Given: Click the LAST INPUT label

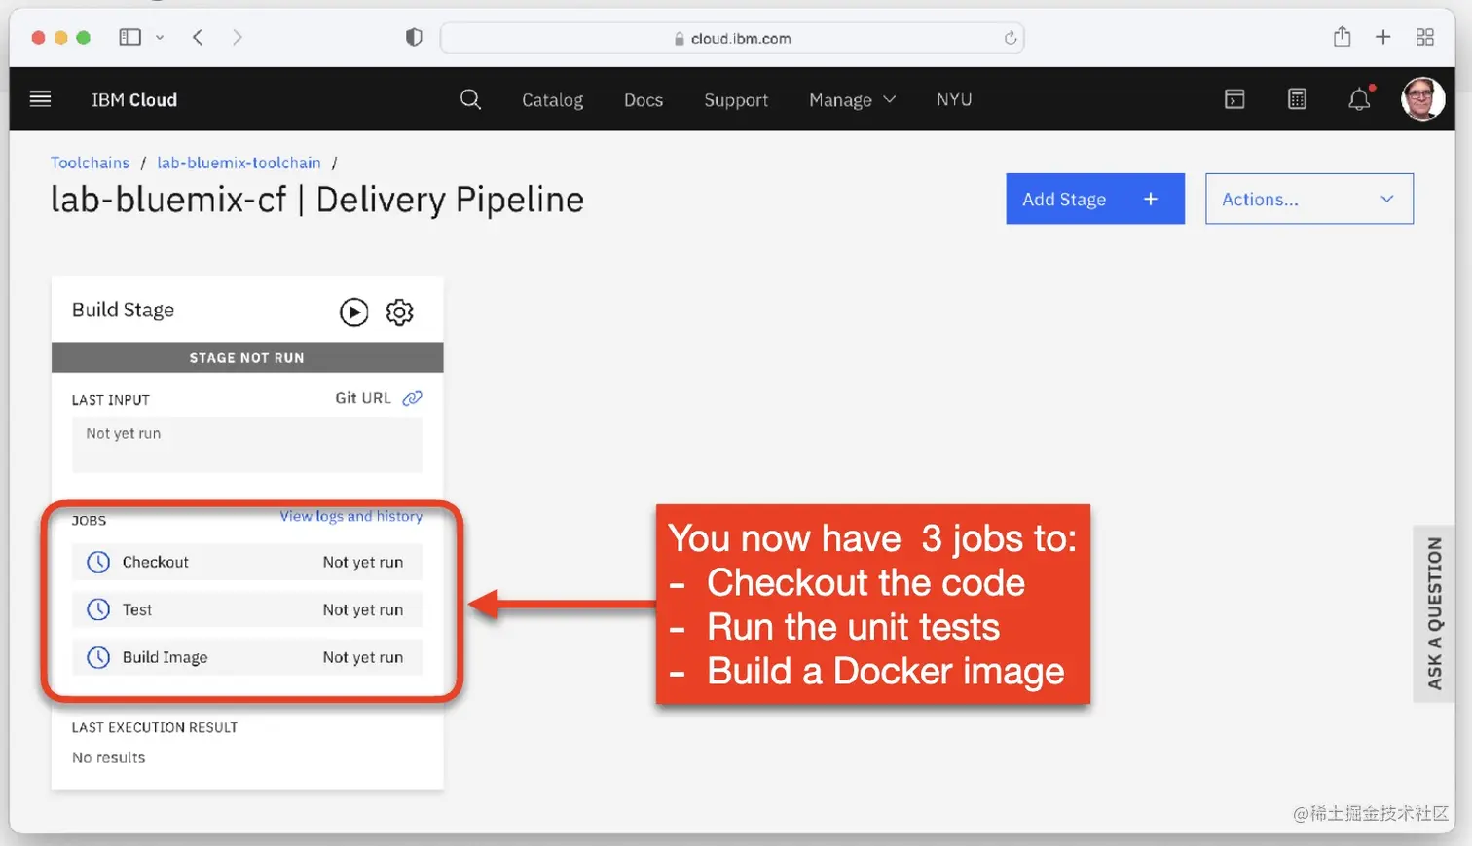Looking at the screenshot, I should point(111,400).
